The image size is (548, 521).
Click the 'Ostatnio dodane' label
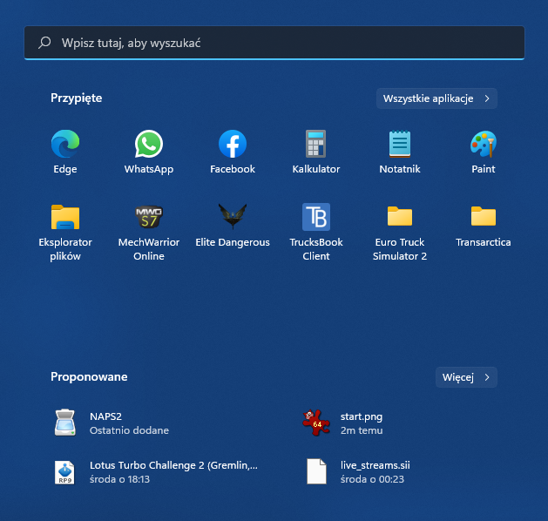(x=129, y=430)
